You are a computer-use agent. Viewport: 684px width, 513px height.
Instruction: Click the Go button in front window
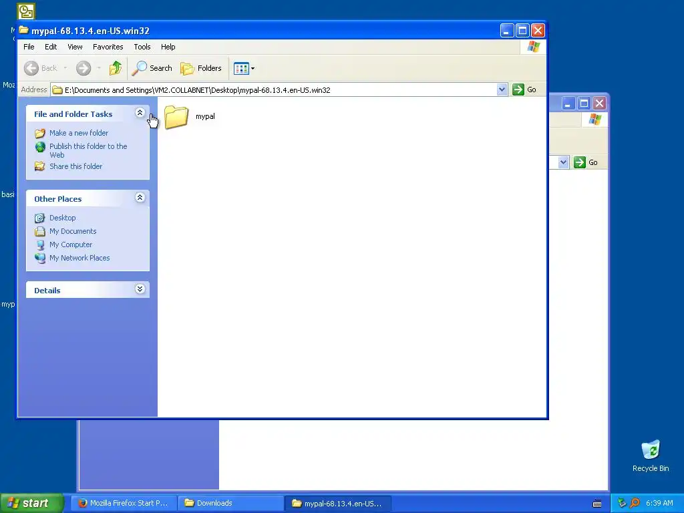[x=524, y=90]
